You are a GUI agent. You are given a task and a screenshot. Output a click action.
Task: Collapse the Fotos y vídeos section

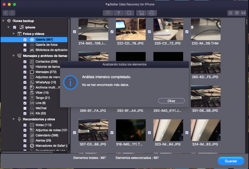tap(14, 34)
